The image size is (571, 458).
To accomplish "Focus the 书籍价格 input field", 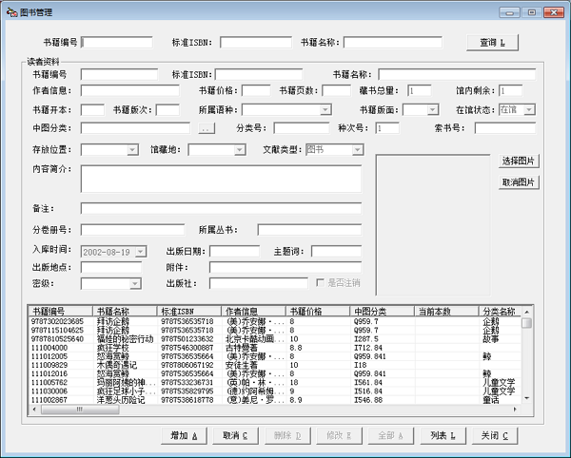I will click(256, 90).
